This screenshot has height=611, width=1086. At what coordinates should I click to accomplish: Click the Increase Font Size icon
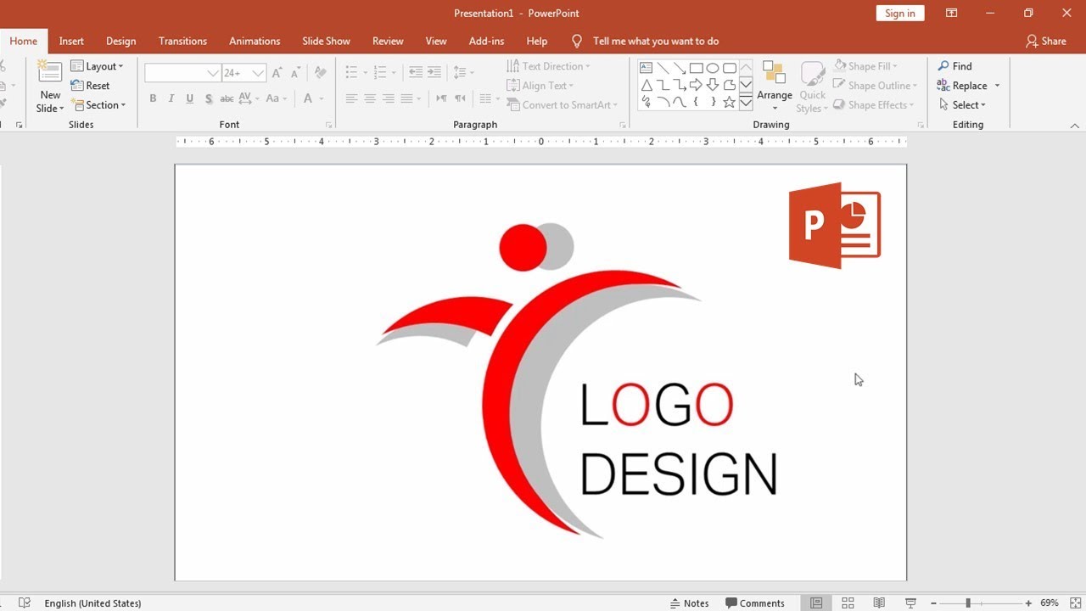point(277,73)
